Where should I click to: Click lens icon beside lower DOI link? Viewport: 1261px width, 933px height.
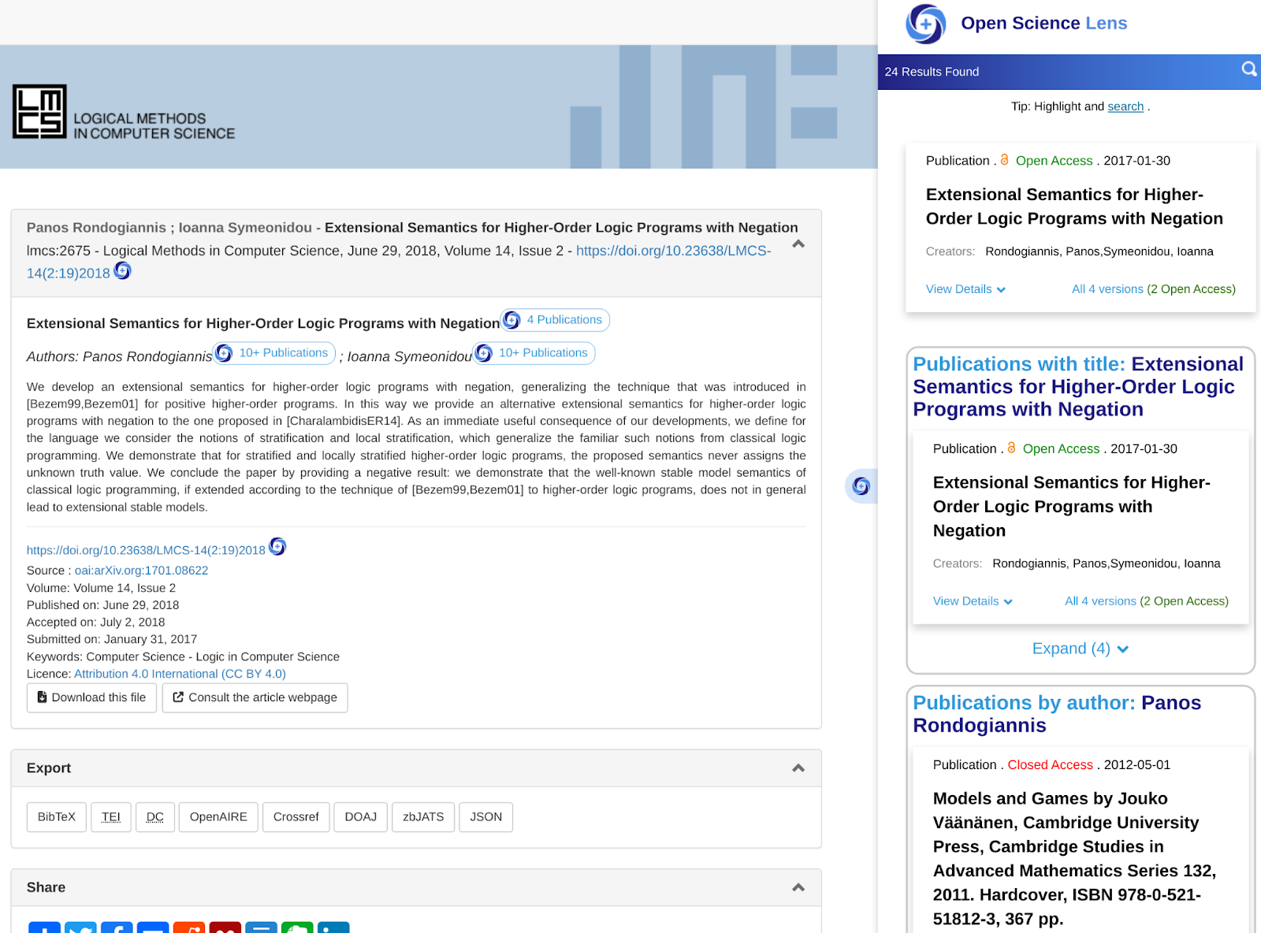click(x=277, y=547)
